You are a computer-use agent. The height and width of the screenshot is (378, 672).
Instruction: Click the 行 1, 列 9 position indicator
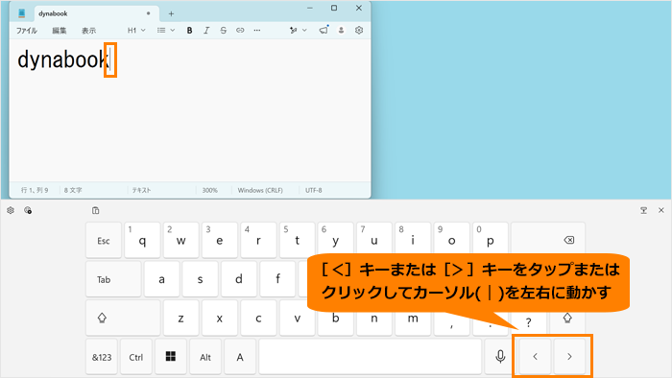pos(35,190)
